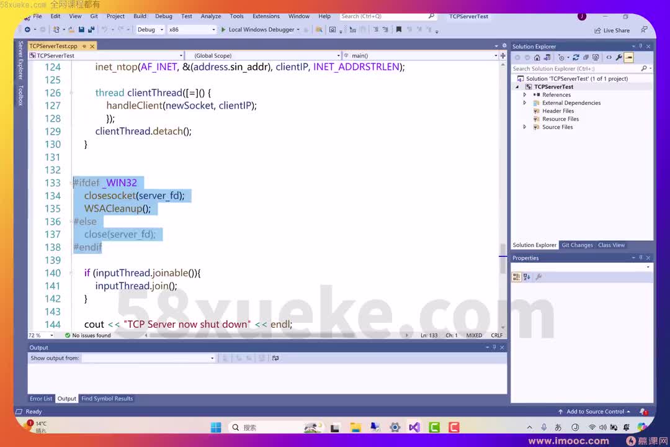Toggle Show All Files in Solution Explorer
The width and height of the screenshot is (670, 447).
596,57
